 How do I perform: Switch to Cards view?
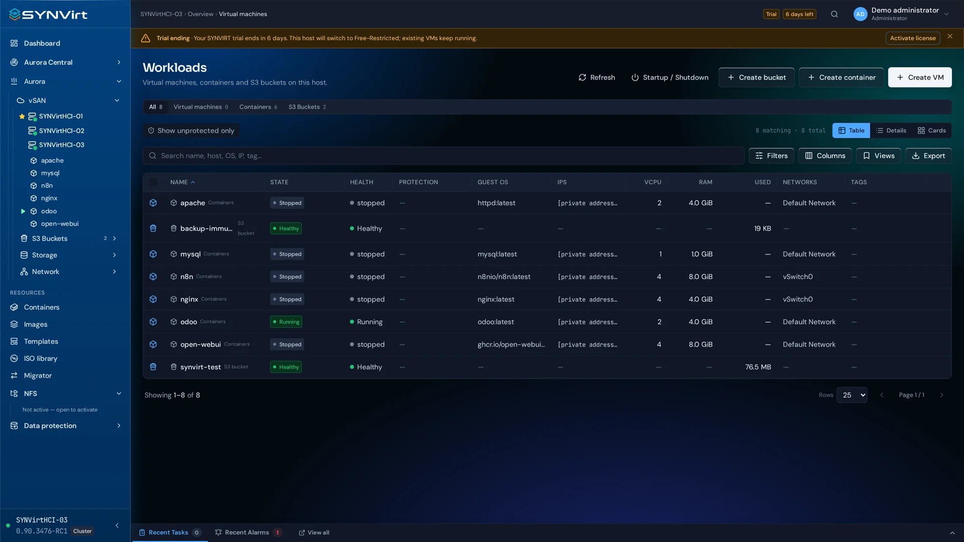pyautogui.click(x=932, y=130)
